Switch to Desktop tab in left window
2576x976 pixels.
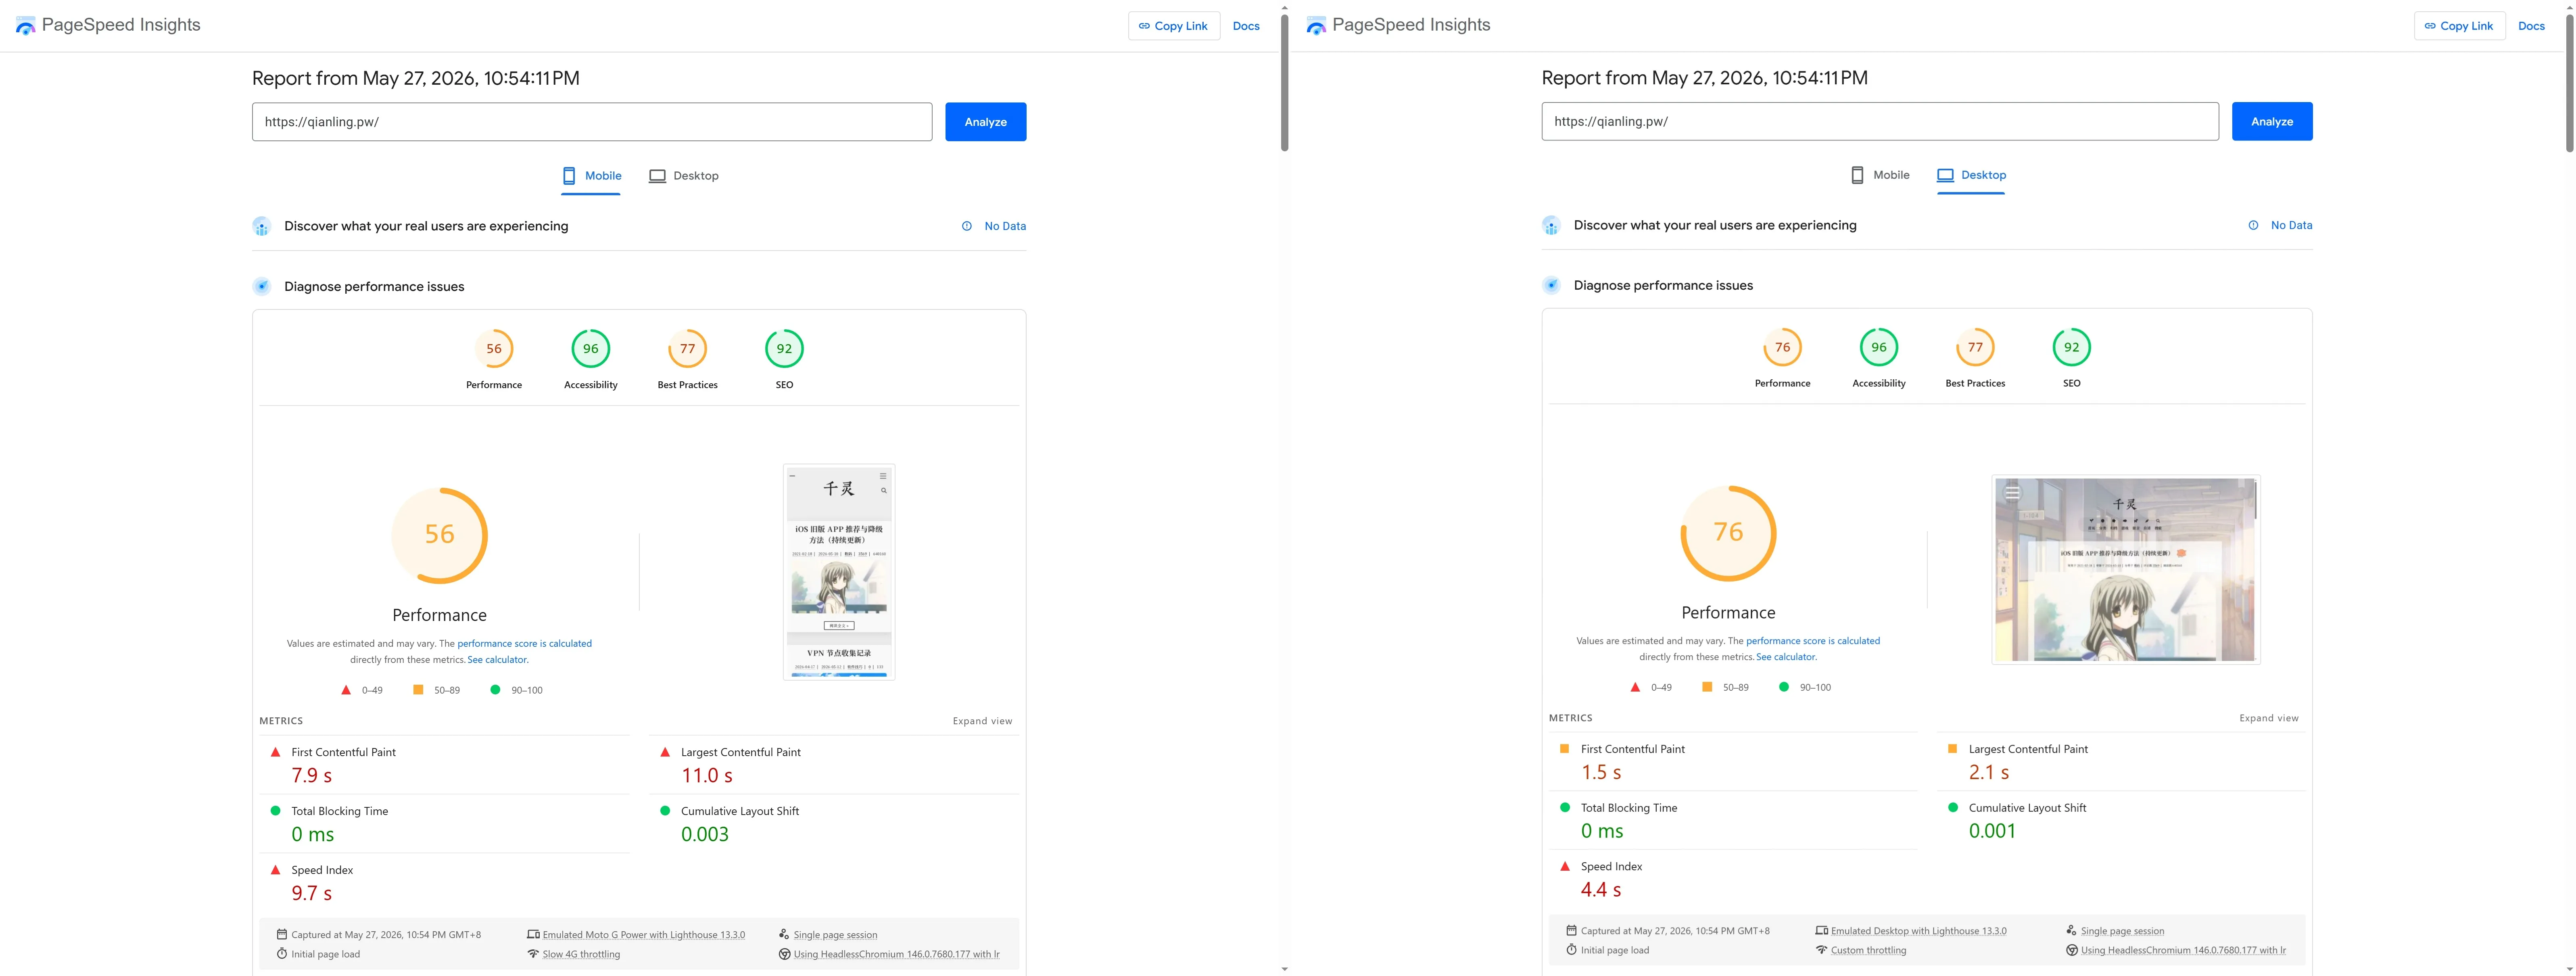click(684, 176)
